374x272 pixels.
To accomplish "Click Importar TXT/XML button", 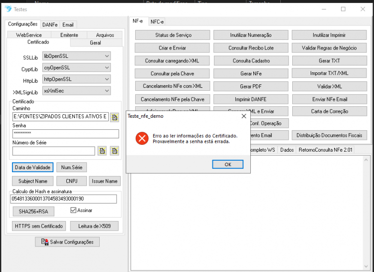I will [x=329, y=73].
